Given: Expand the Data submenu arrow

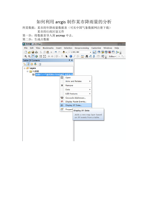Looking at the screenshot, I should (x=90, y=89).
